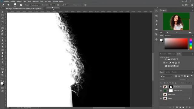Viewport: 194px width, 109px height.
Task: Switch to the Canales tab
Action: [168, 72]
